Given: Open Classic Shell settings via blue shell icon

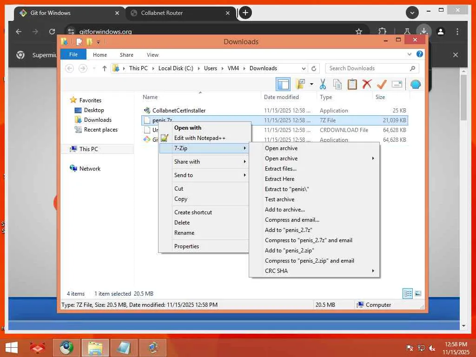Looking at the screenshot, I should tap(416, 84).
